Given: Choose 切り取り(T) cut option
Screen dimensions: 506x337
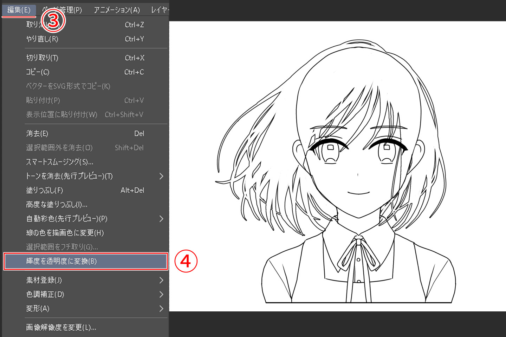Looking at the screenshot, I should pyautogui.click(x=42, y=58).
